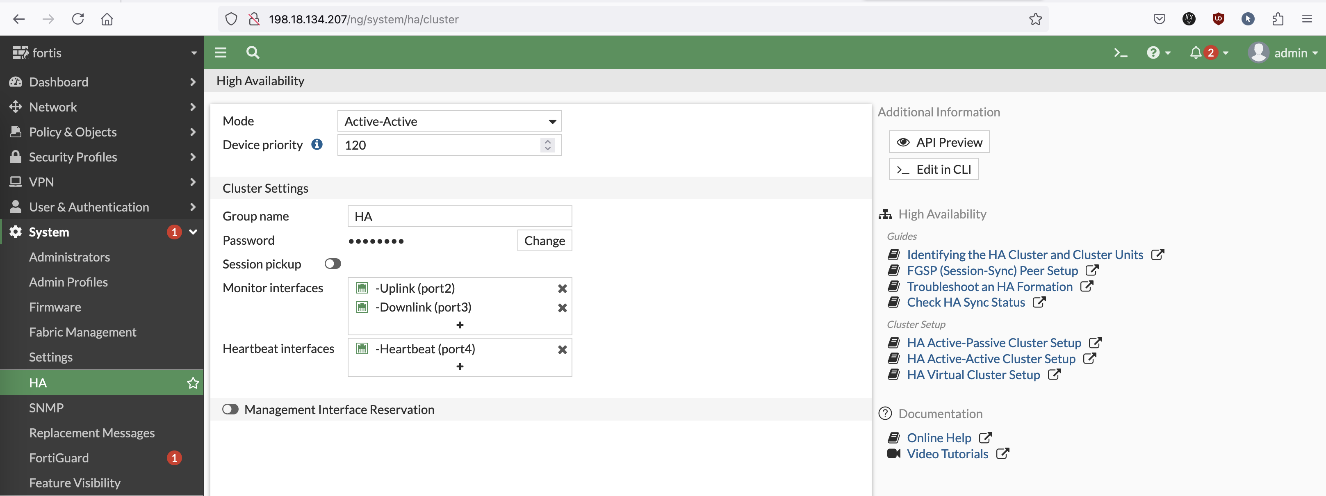The width and height of the screenshot is (1326, 496).
Task: Remove Uplink (port2) monitor interface
Action: [x=562, y=289]
